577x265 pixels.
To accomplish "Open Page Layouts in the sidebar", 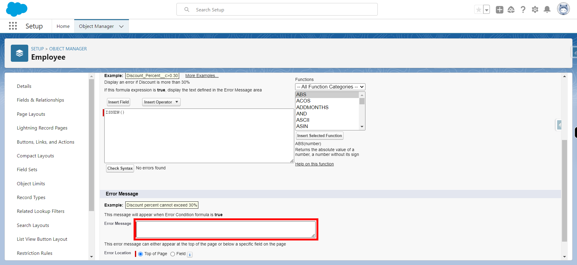I will point(31,114).
